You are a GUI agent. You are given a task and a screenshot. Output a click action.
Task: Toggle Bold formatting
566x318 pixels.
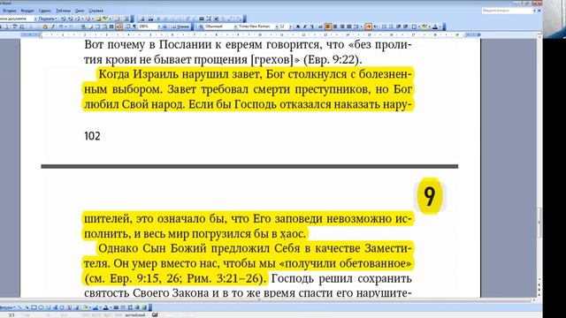297,26
